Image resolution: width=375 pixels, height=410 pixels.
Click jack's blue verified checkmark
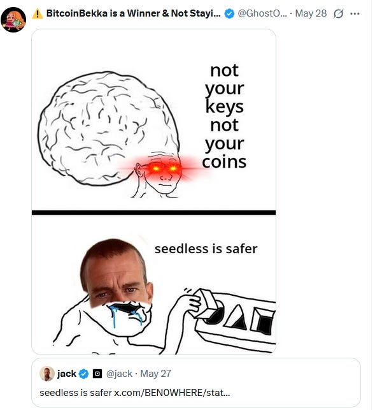tap(84, 374)
